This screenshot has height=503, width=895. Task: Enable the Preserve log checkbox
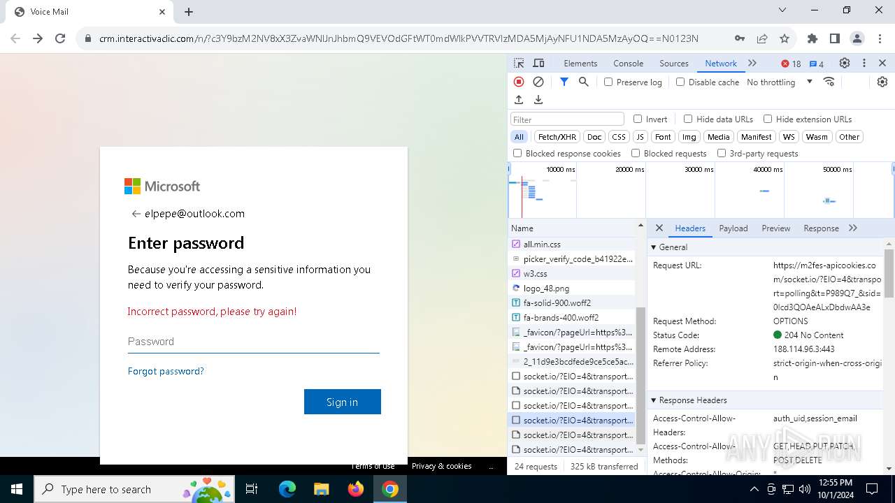click(x=608, y=82)
